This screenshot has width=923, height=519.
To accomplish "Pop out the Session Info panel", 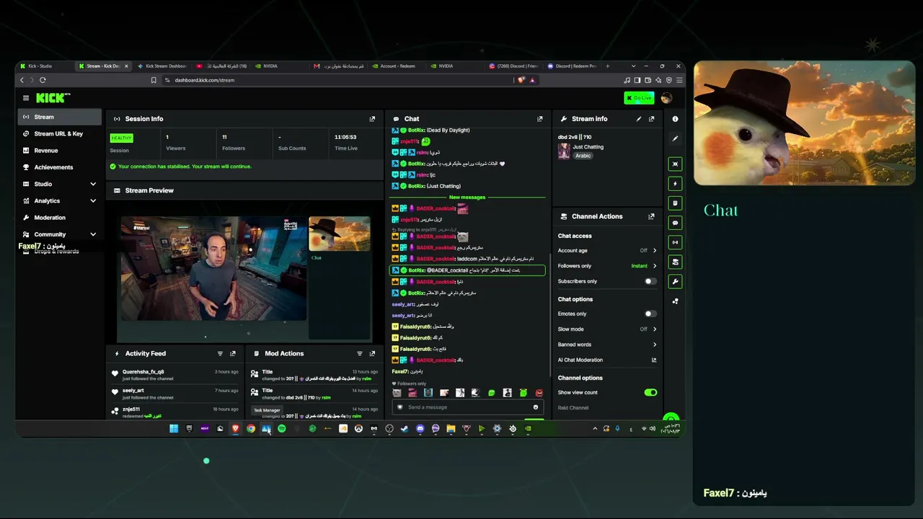I will pos(372,119).
